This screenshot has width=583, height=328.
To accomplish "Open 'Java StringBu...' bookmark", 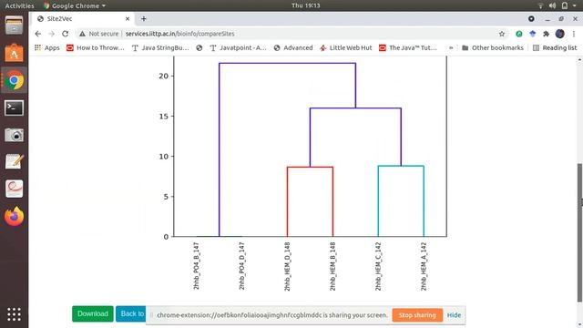I will click(x=160, y=48).
